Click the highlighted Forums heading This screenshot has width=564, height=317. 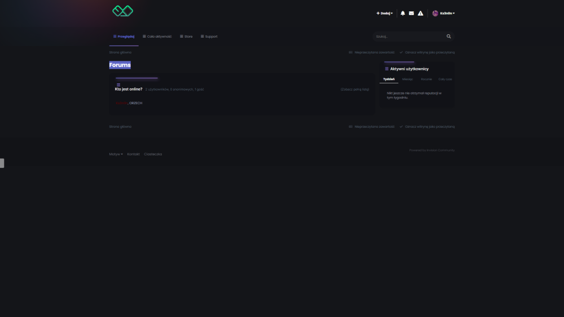120,65
